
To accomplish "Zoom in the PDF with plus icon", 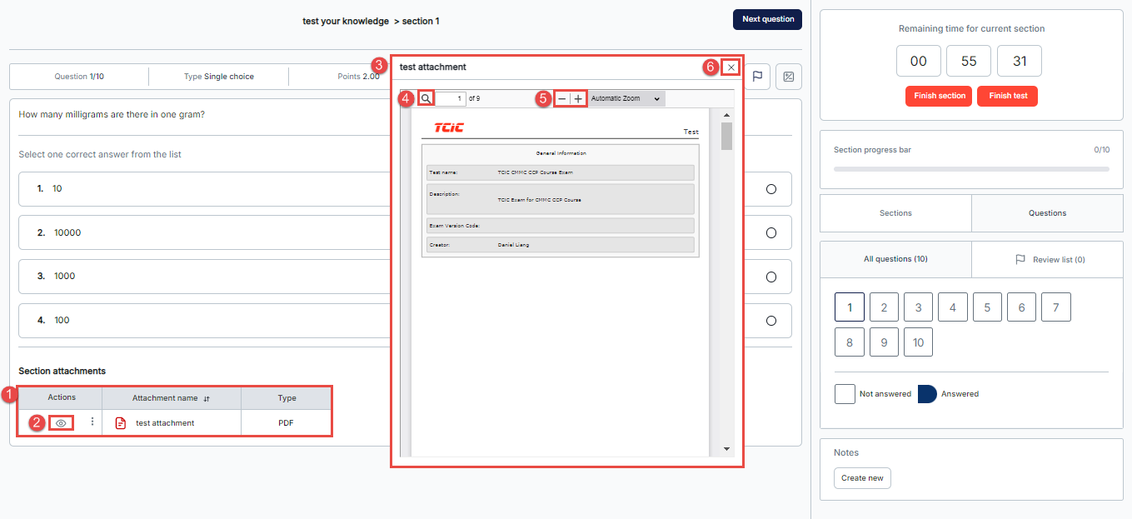I will coord(578,98).
